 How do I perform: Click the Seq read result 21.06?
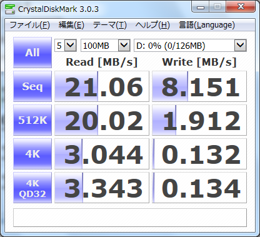tap(102, 86)
